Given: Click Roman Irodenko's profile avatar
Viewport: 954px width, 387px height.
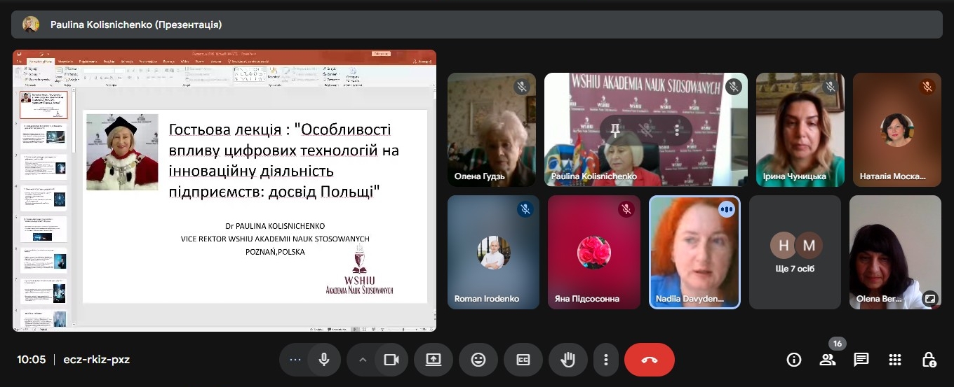Looking at the screenshot, I should pyautogui.click(x=494, y=252).
